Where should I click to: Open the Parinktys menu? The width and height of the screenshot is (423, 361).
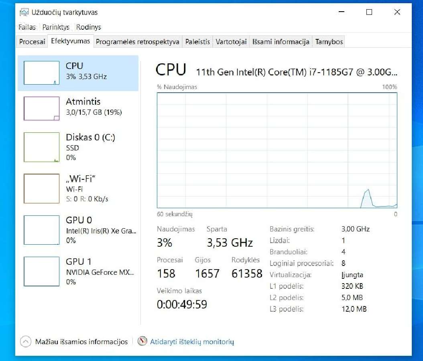[56, 27]
